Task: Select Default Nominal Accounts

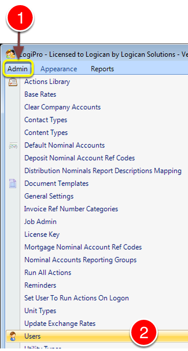Action: tap(64, 145)
